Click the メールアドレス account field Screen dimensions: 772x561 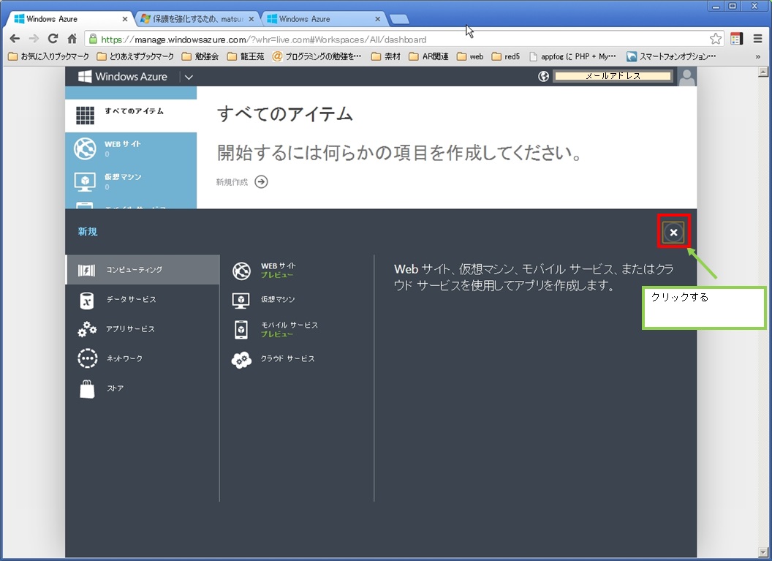(613, 76)
